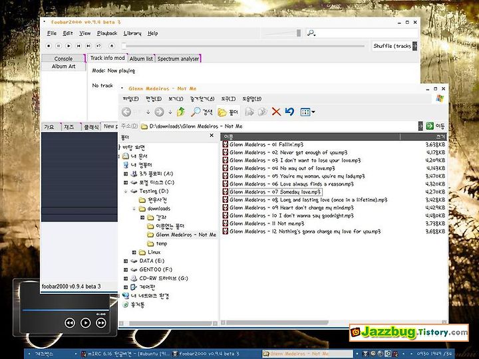Select Track info mod tab
Image resolution: width=479 pixels, height=359 pixels.
point(108,58)
